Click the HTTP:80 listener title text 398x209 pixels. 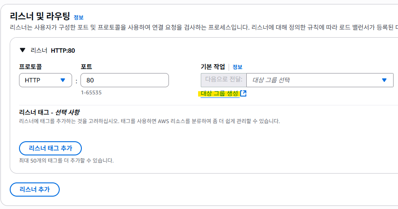coord(63,50)
